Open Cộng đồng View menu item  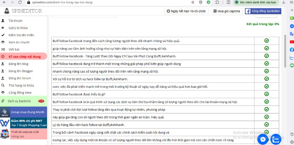pos(20,93)
